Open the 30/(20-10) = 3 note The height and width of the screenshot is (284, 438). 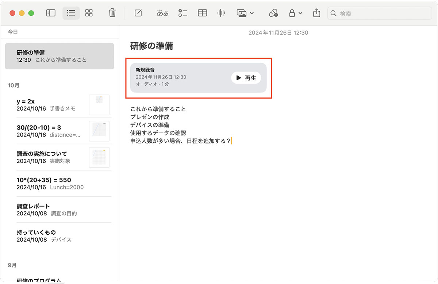click(59, 131)
